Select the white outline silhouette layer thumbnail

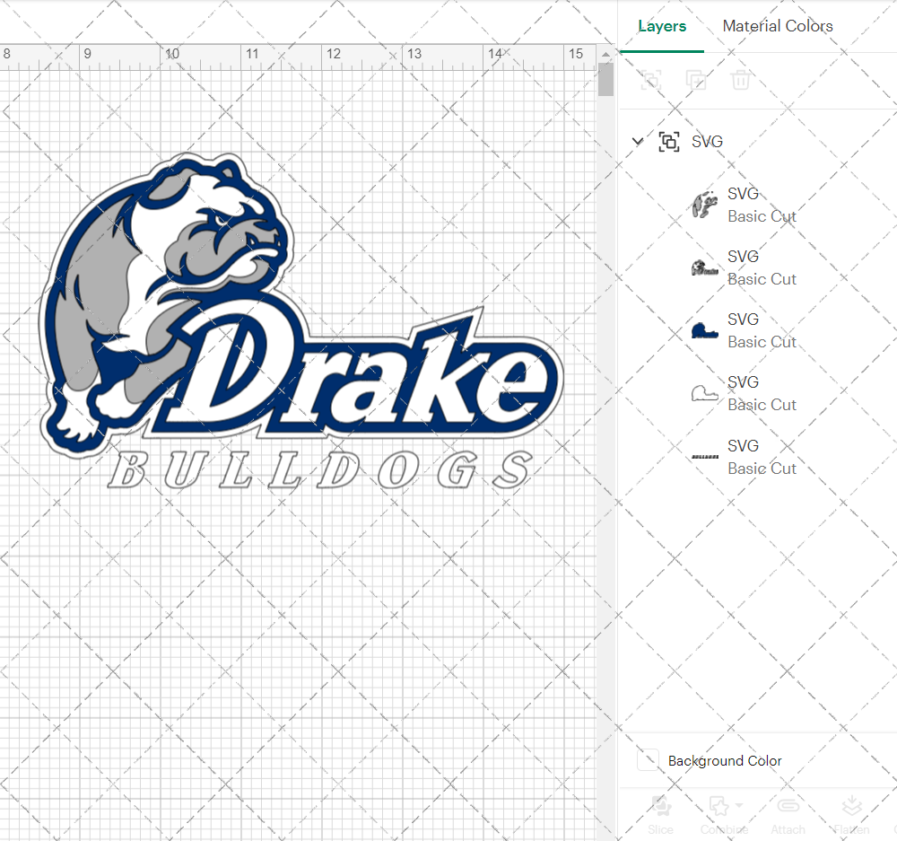705,394
